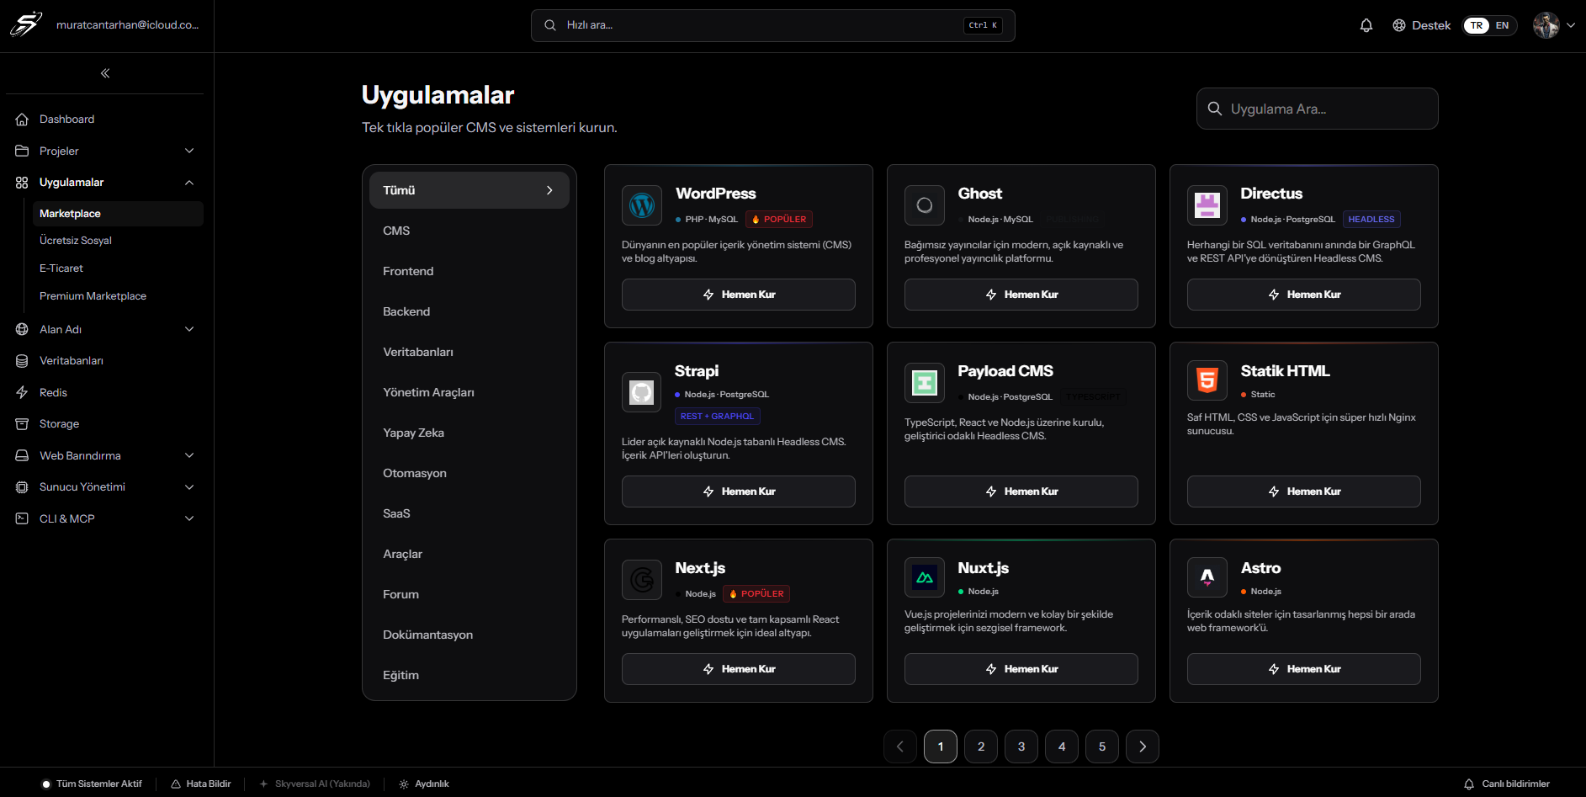This screenshot has height=797, width=1586.
Task: Install Nuxt.js with Hemen Kur
Action: (x=1021, y=669)
